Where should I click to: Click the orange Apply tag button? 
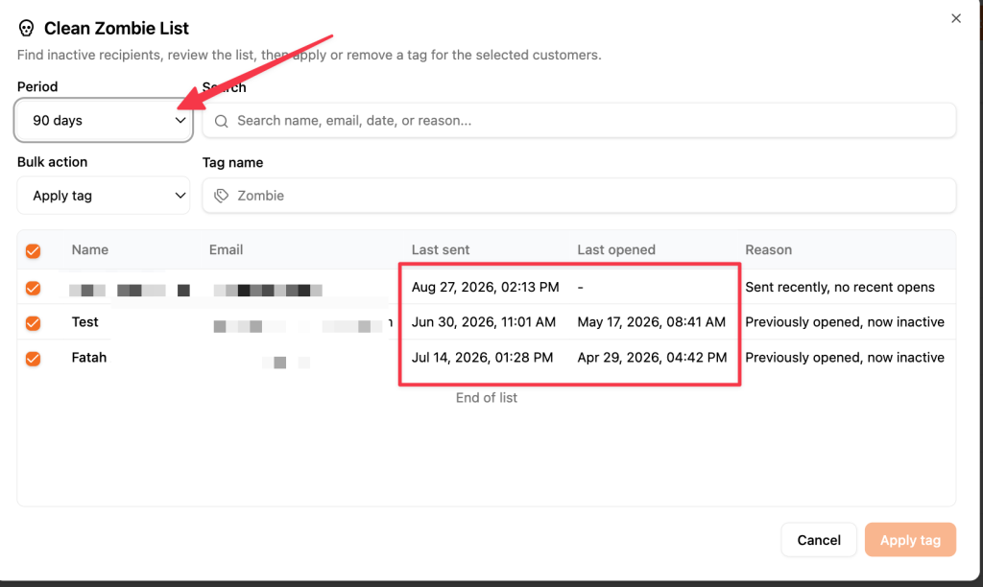910,540
